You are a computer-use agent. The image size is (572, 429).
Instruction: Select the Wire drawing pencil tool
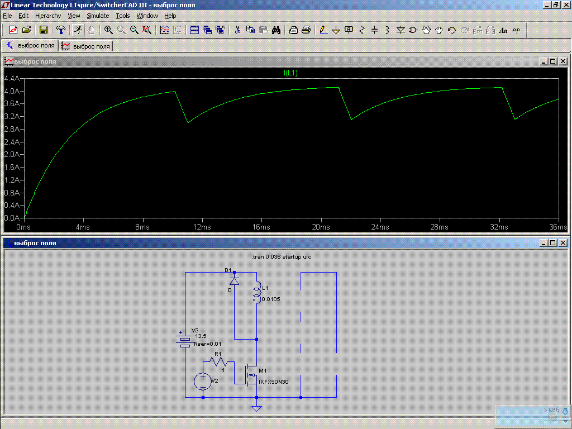[x=323, y=30]
